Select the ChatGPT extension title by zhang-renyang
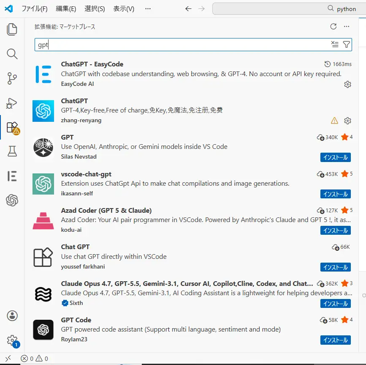Image resolution: width=366 pixels, height=365 pixels. point(74,101)
